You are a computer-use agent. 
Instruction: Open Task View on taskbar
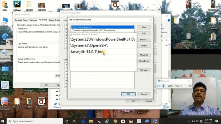click(x=75, y=121)
